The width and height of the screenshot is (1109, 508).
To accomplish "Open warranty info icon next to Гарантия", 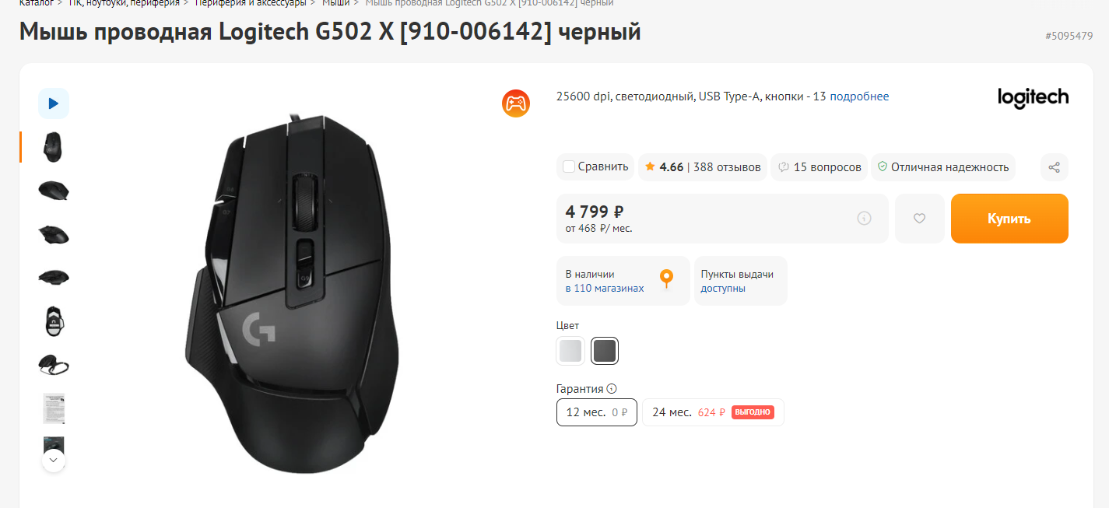I will [x=612, y=389].
